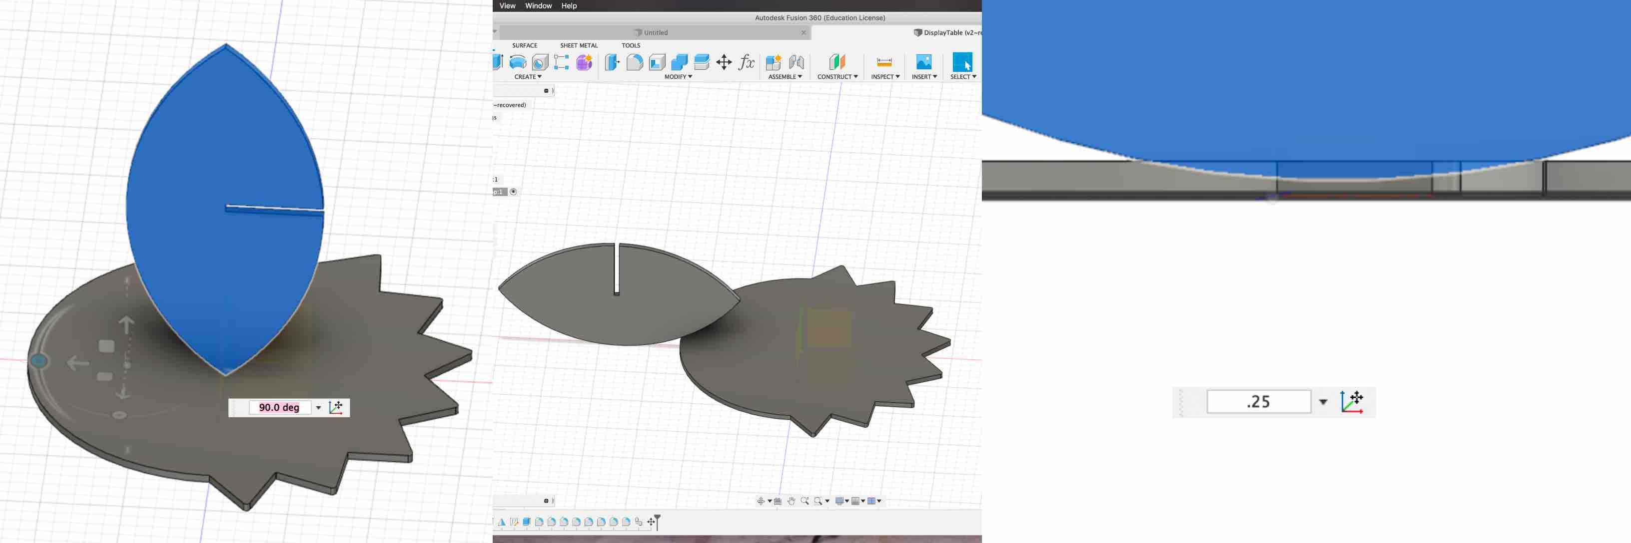Screen dimensions: 1631x543
Task: Click the purple Create Form icon
Action: (x=584, y=62)
